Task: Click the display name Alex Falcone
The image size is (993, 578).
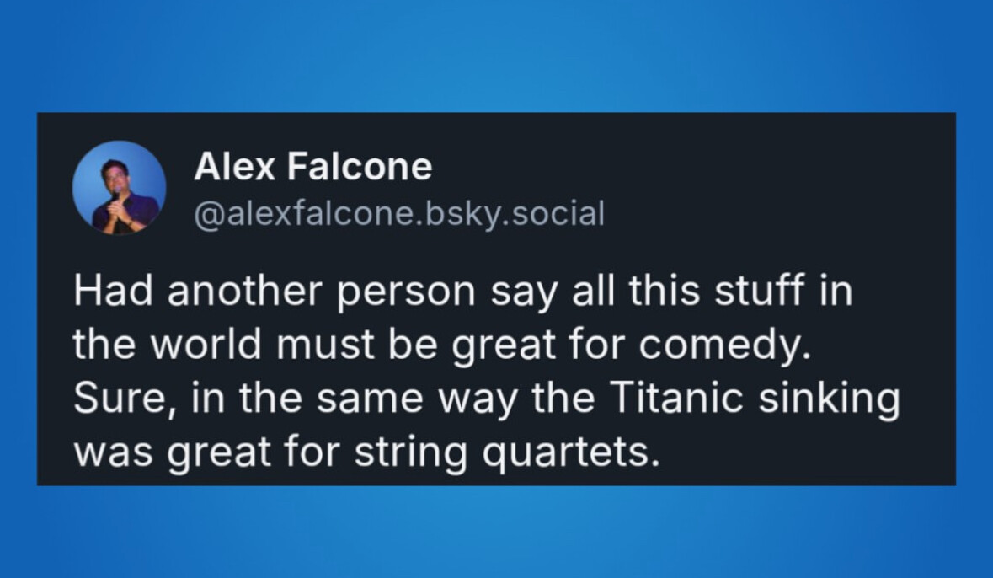Action: pos(312,167)
